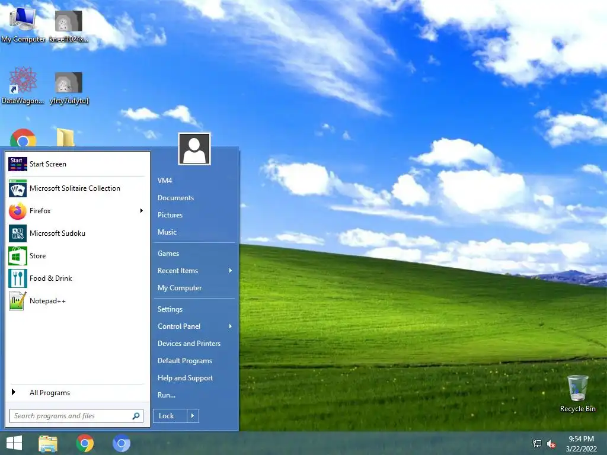Click All Programs label

point(50,393)
